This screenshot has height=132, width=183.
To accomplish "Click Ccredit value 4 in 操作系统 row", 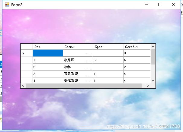I will click(x=137, y=80).
